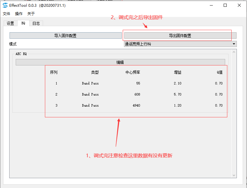This screenshot has height=188, width=247.
Task: Select the center frequency value 608
Action: point(137,94)
